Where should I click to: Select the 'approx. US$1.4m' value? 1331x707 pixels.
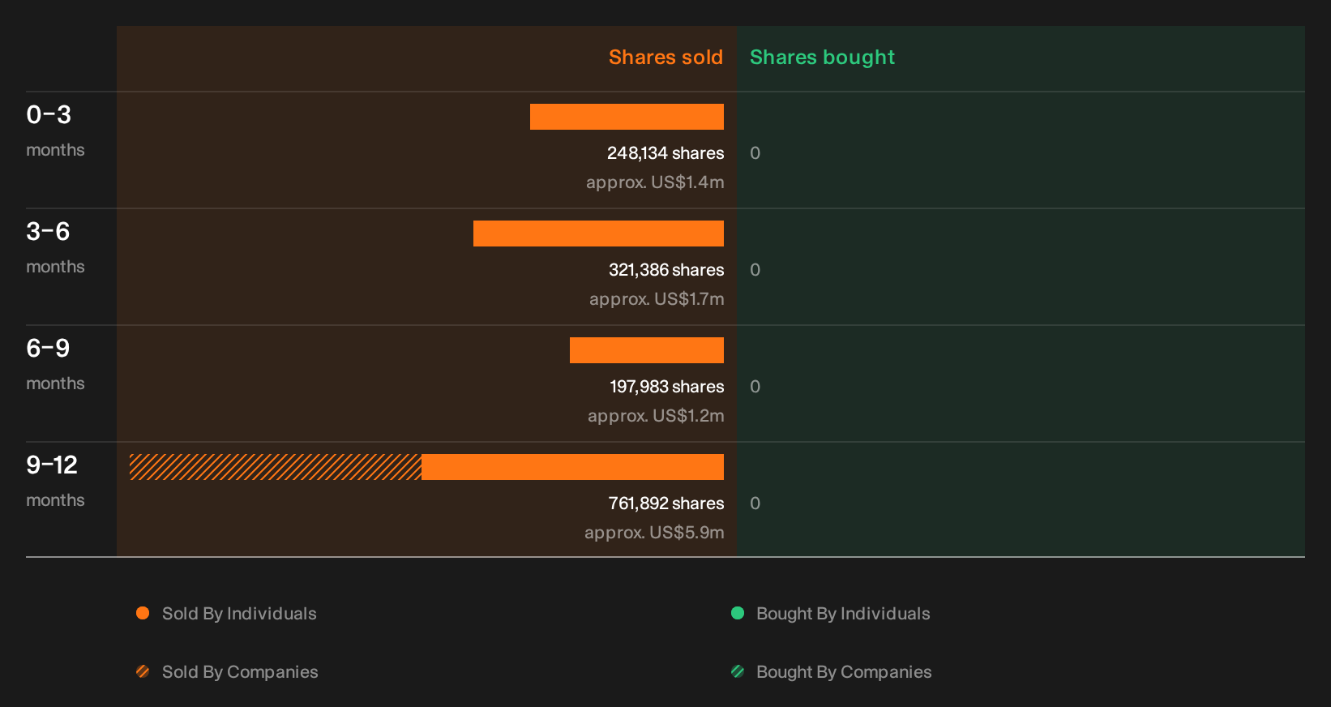(655, 182)
